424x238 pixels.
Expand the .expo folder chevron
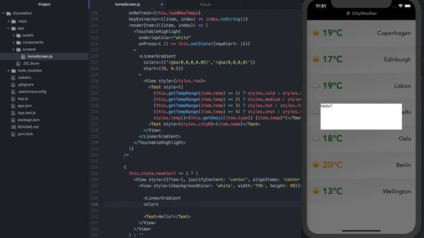tap(9, 21)
